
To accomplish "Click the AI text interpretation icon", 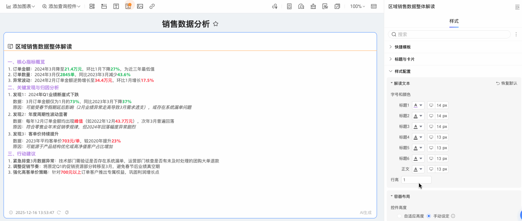I will pos(128,6).
